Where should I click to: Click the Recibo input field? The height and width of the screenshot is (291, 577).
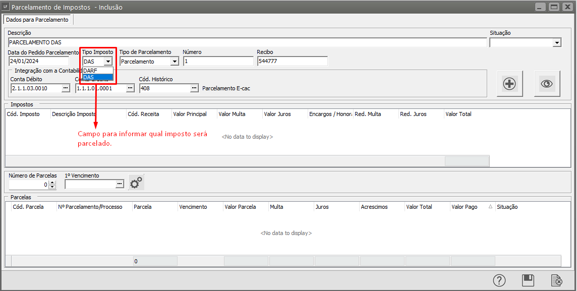292,62
